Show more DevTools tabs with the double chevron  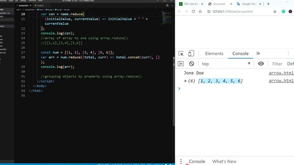258,54
